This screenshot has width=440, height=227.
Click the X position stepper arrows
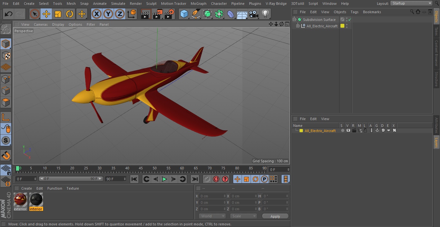coord(225,196)
